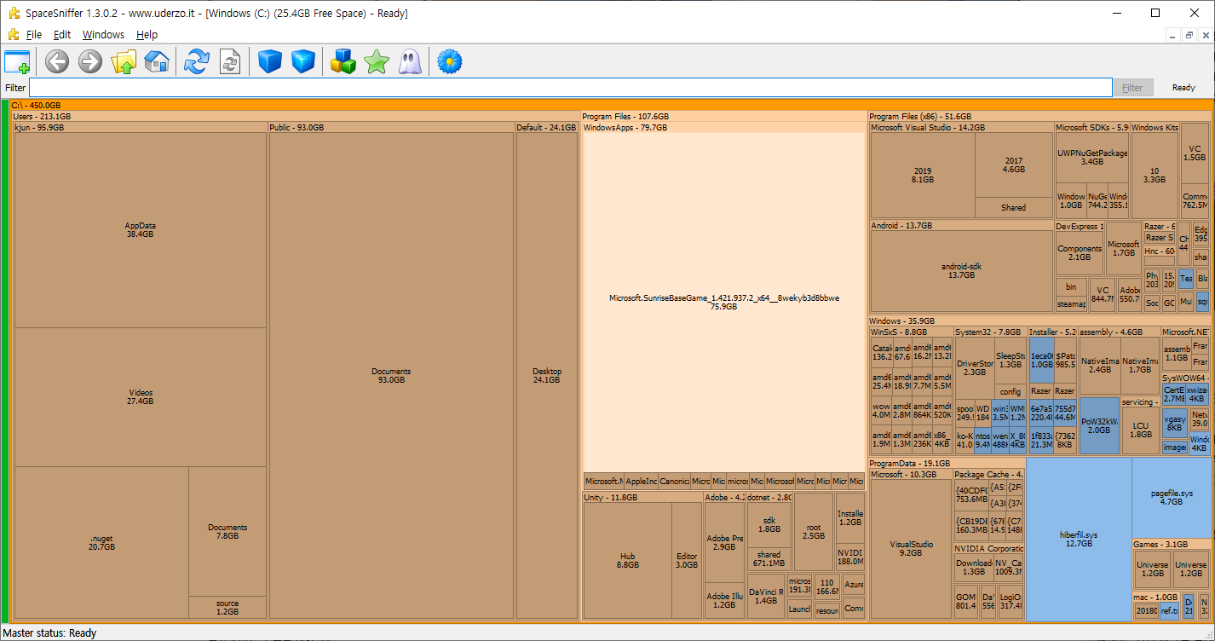
Task: Select the Public Documents 93.0GB block
Action: [x=391, y=376]
